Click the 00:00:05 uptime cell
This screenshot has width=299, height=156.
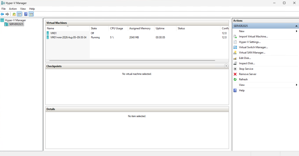[160, 37]
